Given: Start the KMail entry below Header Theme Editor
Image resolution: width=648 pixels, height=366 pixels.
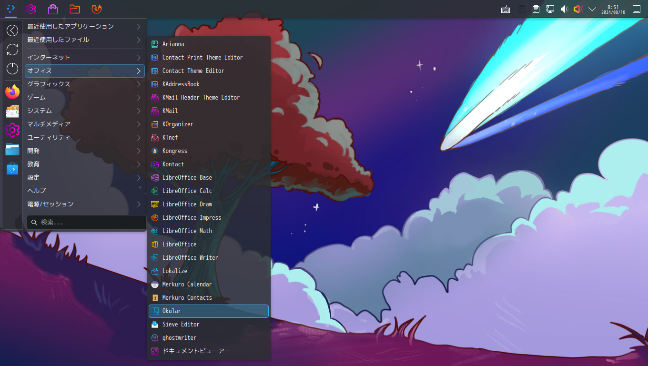Looking at the screenshot, I should [209, 111].
